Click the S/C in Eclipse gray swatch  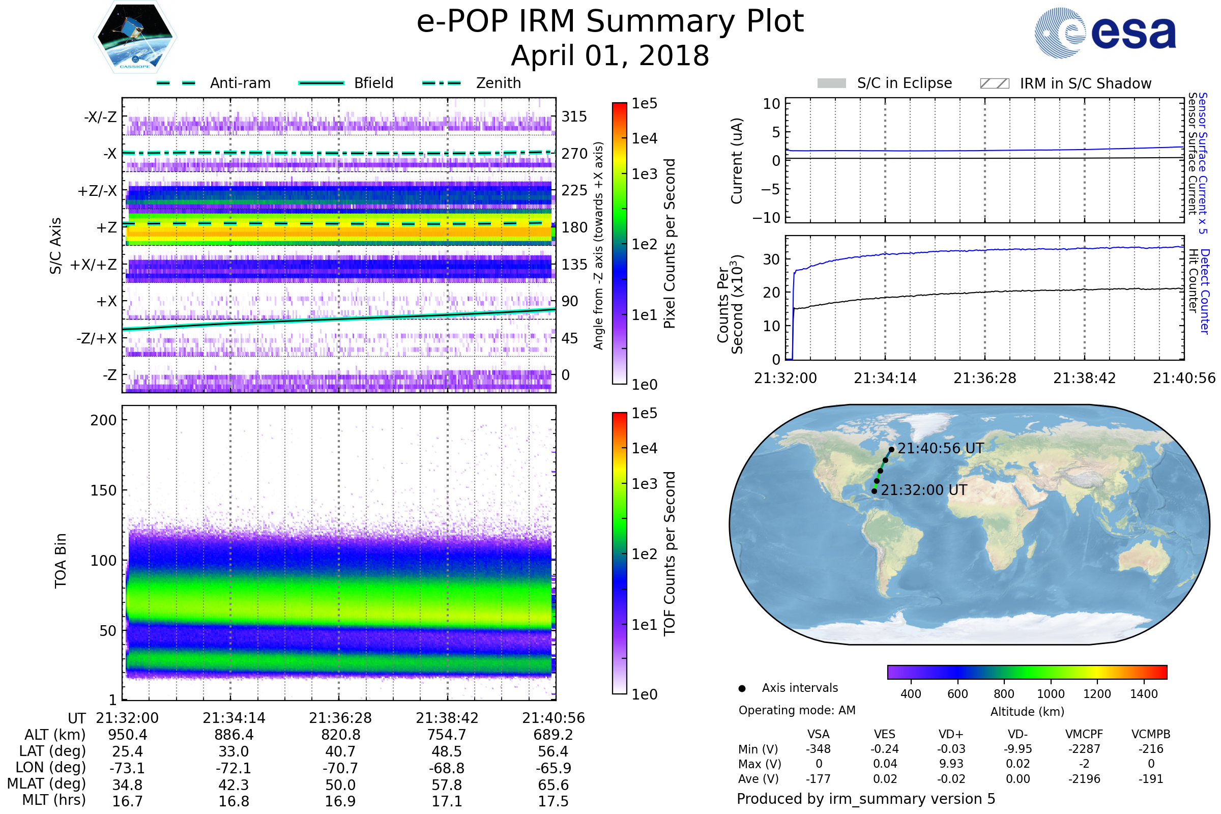pyautogui.click(x=832, y=83)
